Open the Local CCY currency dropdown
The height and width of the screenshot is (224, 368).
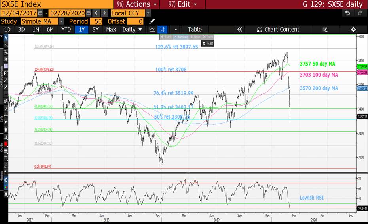[148, 13]
